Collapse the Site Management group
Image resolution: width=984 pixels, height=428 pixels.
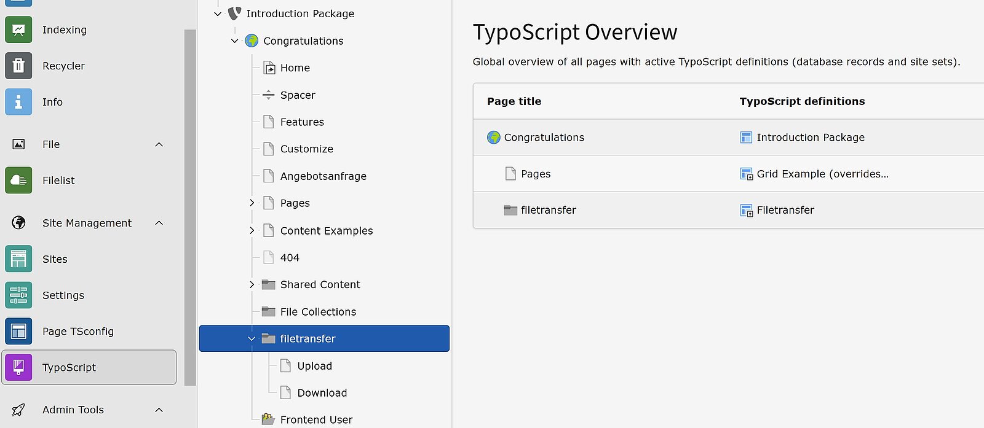pos(159,223)
